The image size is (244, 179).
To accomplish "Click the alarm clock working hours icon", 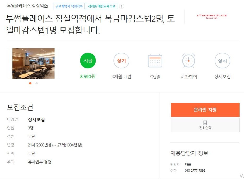I will click(x=188, y=61).
